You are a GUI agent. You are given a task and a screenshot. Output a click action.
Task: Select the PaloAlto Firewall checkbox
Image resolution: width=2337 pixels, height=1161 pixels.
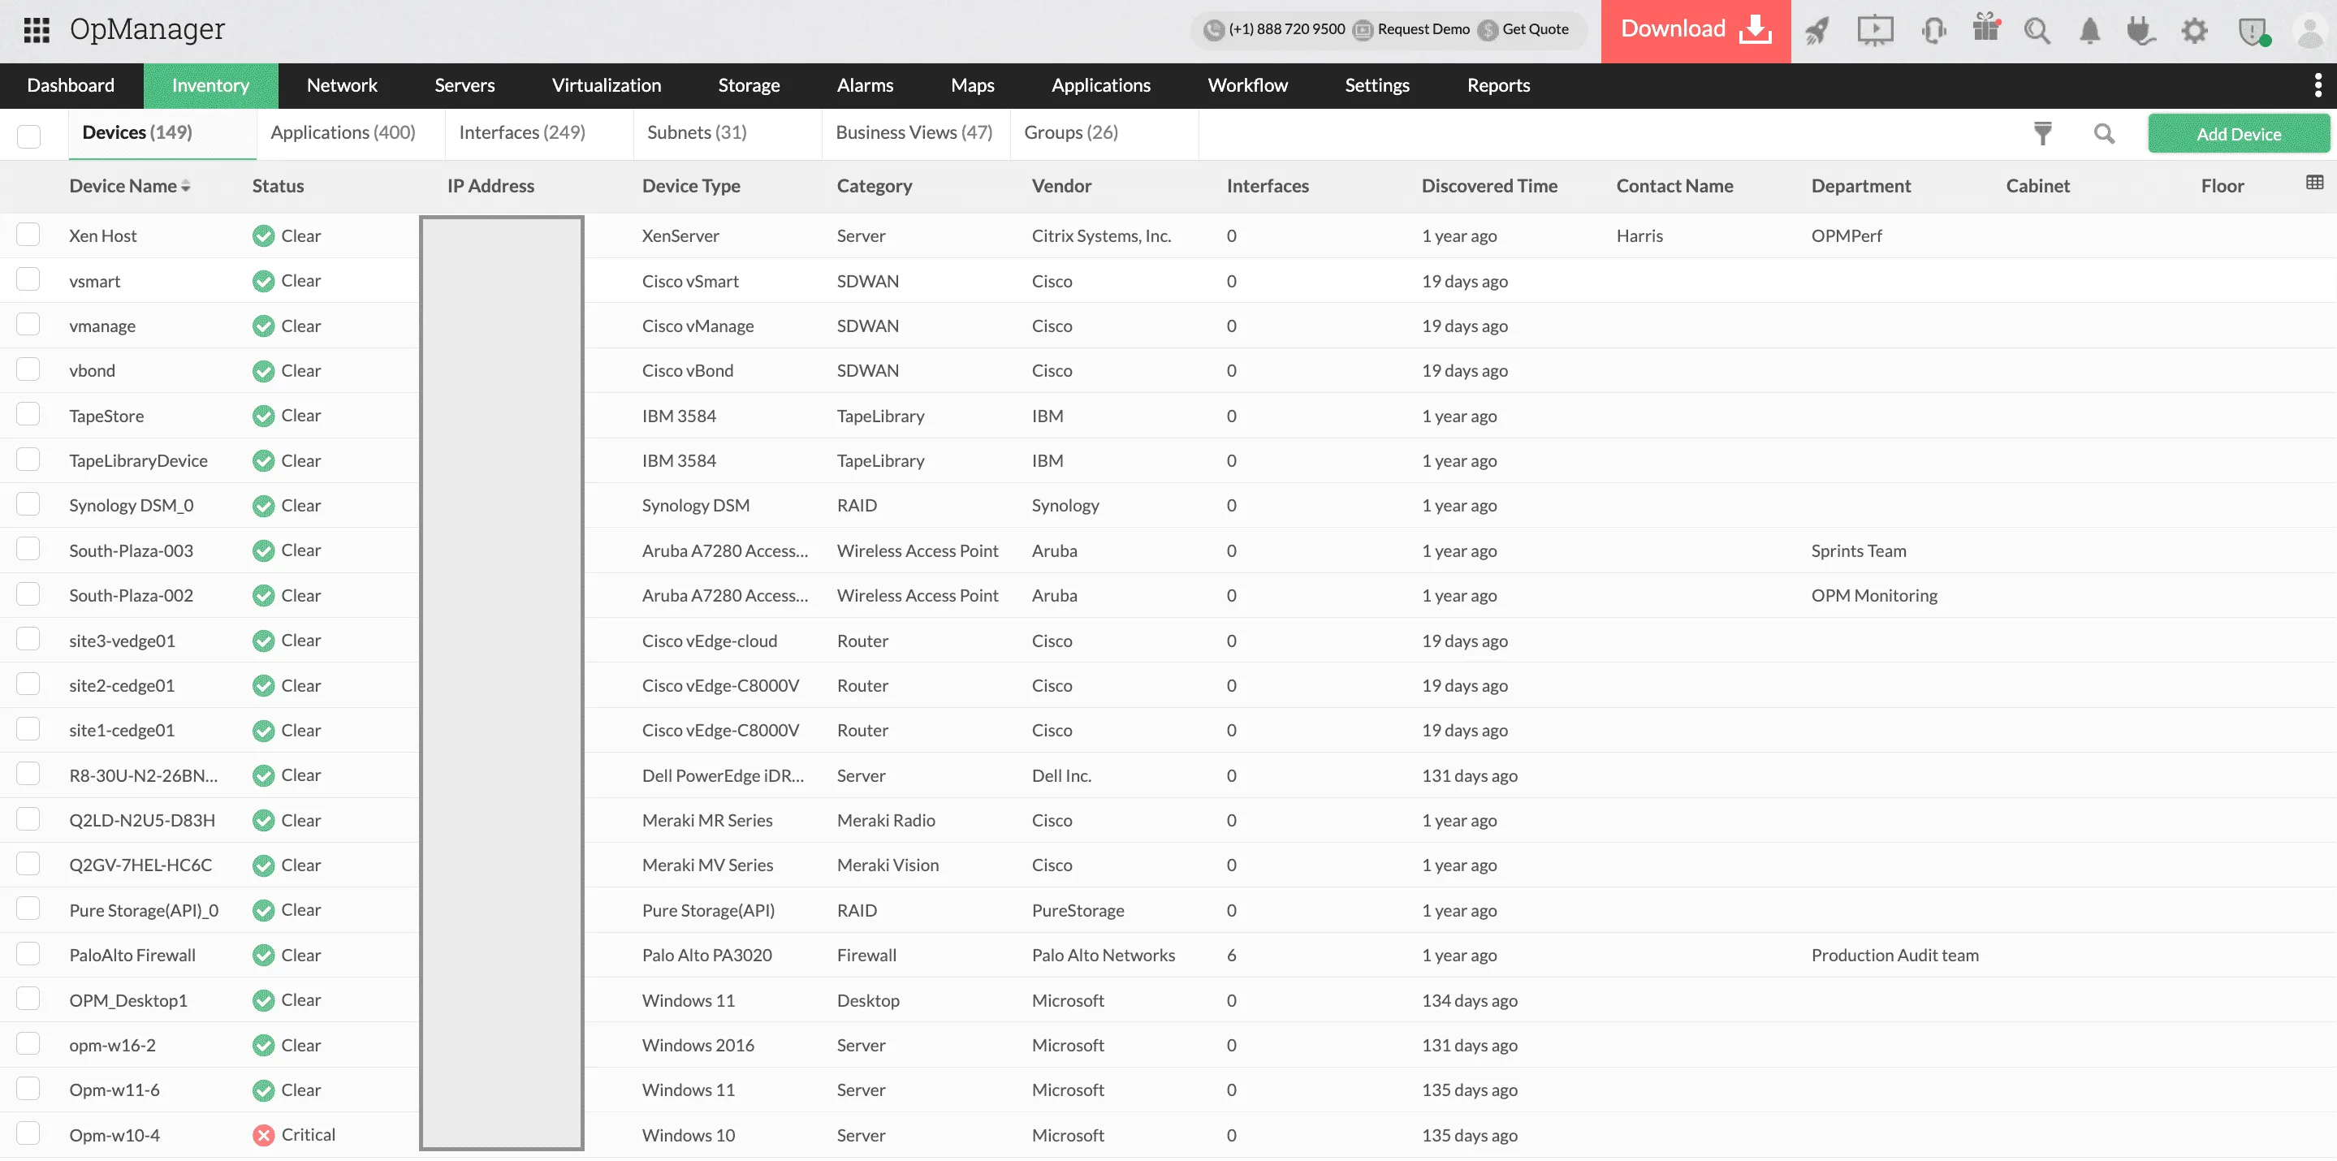point(28,953)
